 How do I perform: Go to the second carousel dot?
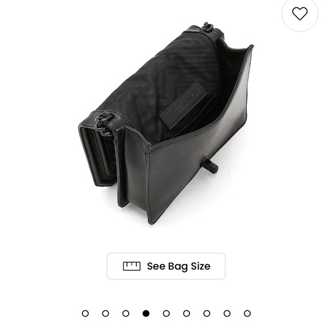pos(105,313)
